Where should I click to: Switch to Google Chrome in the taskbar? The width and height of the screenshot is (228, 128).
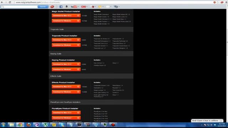20,125
